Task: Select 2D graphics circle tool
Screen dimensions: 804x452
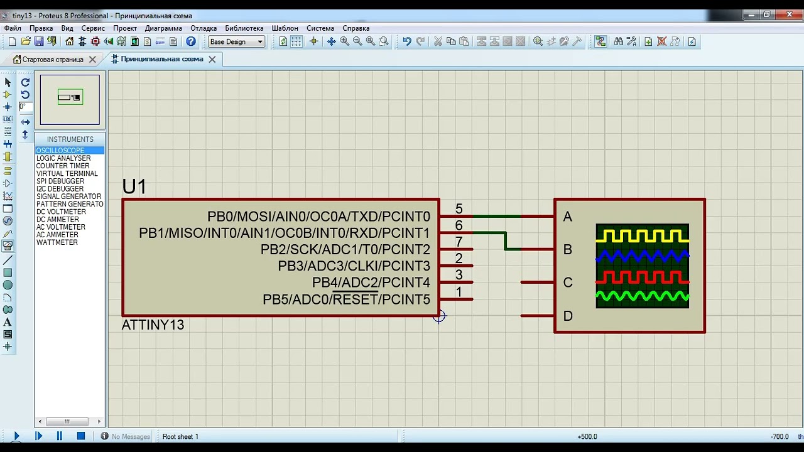Action: point(8,285)
